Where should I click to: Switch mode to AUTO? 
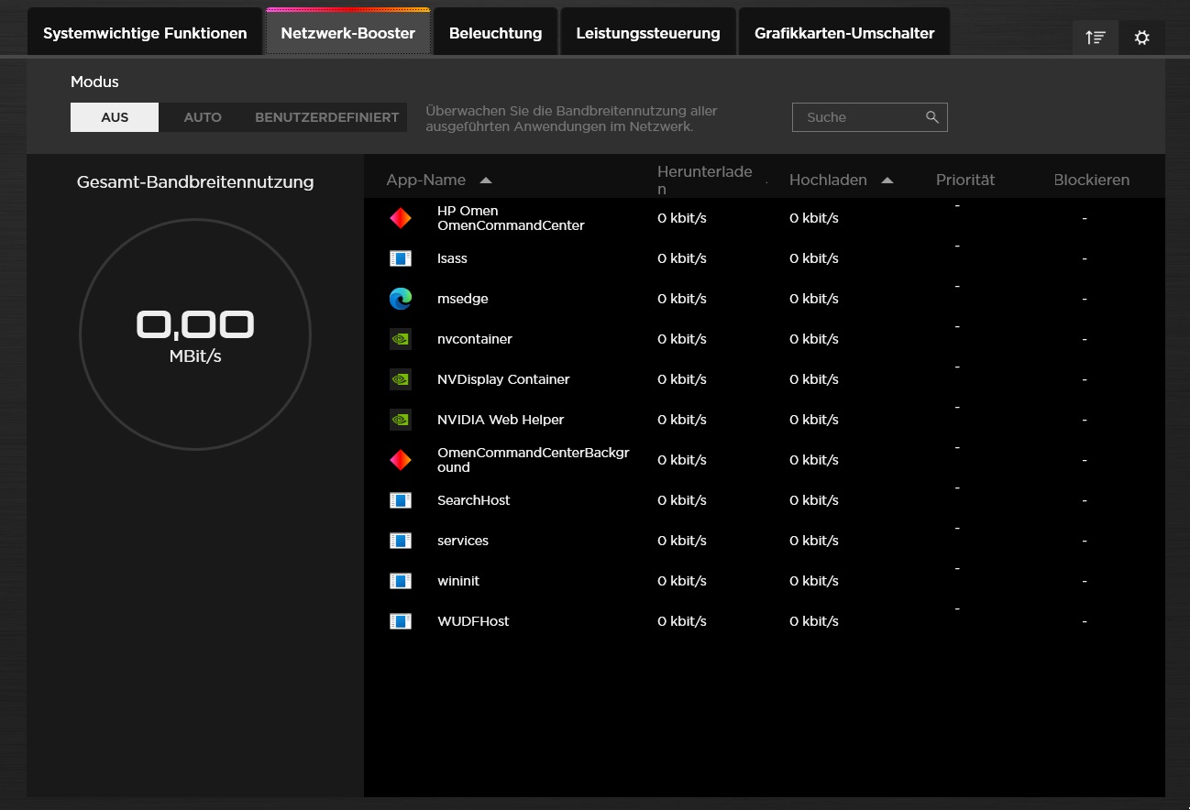click(x=203, y=117)
